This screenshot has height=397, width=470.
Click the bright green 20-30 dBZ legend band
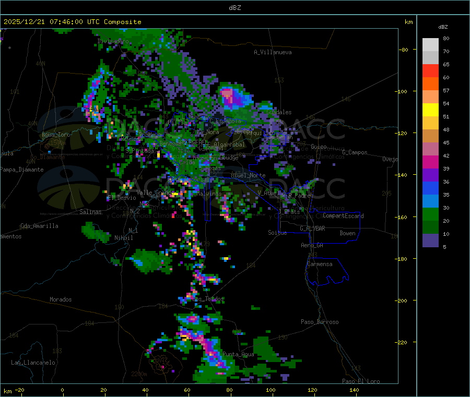pos(430,214)
